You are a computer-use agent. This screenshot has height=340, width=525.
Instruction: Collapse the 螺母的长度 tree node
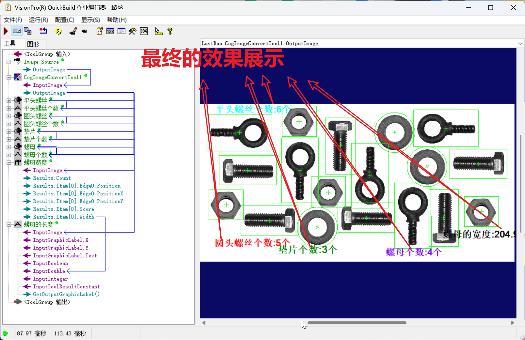(x=9, y=224)
